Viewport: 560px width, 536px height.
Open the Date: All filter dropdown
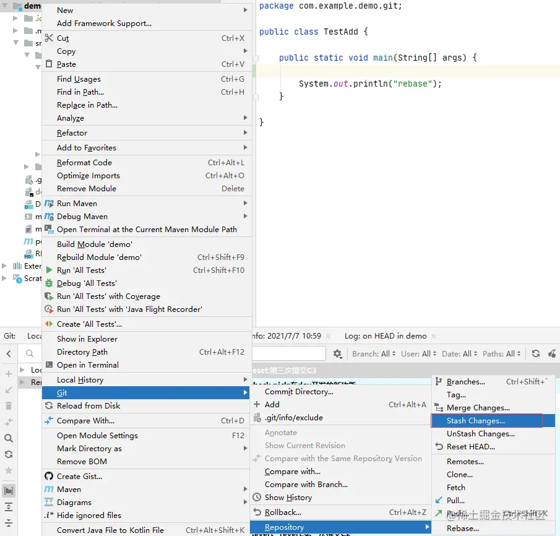point(459,354)
